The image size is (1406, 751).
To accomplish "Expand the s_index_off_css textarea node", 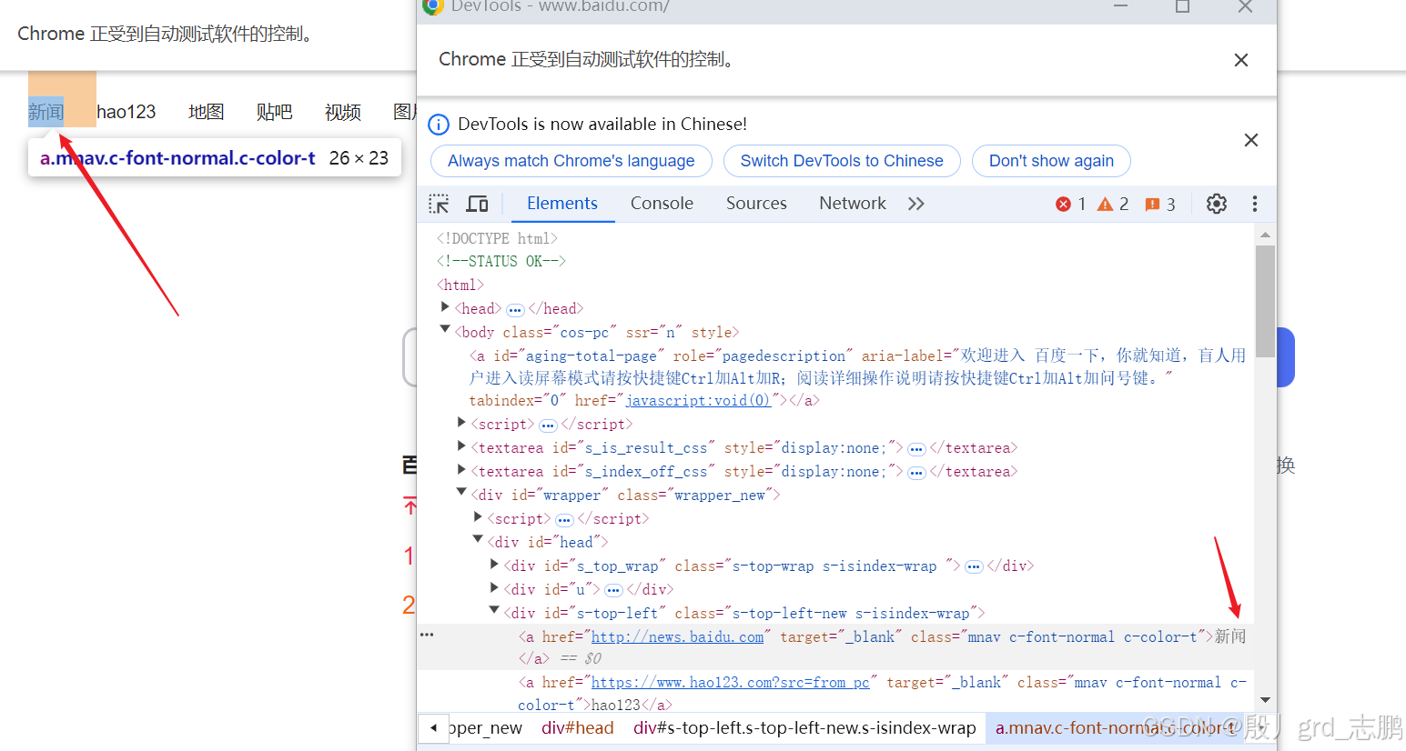I will pyautogui.click(x=461, y=470).
